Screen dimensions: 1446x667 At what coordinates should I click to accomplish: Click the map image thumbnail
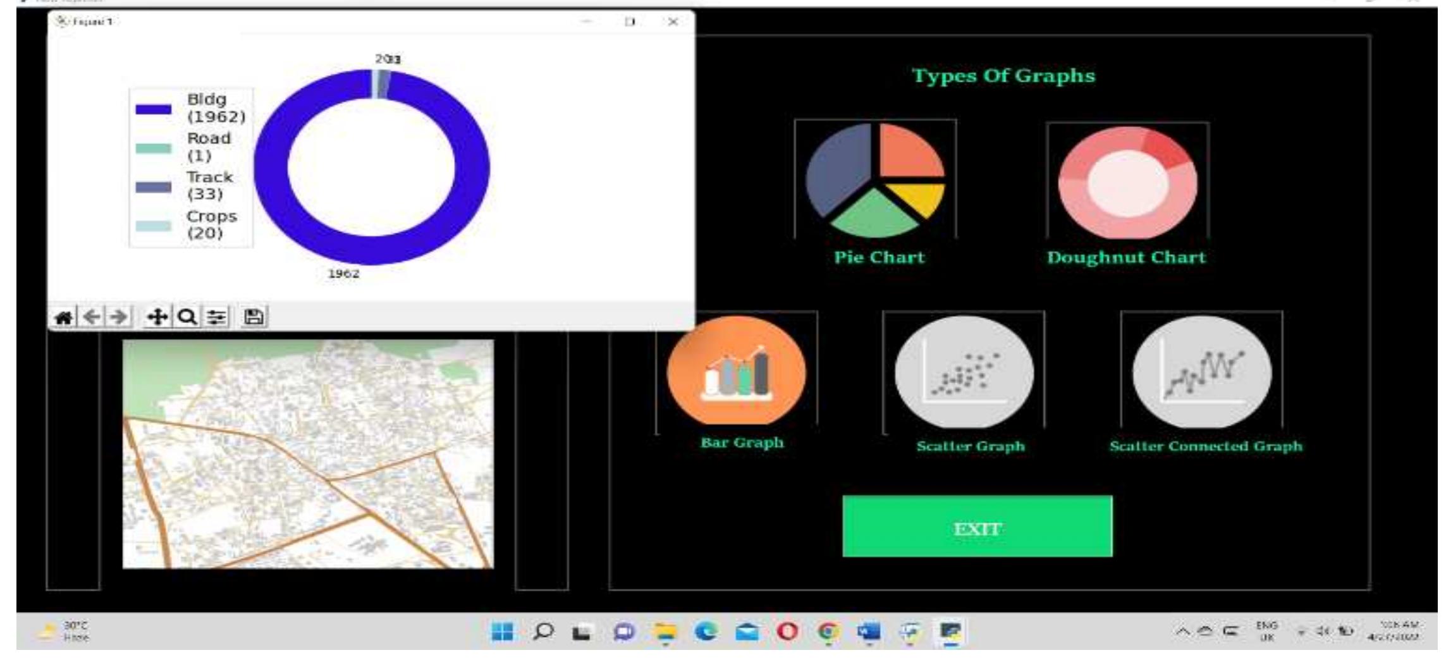pyautogui.click(x=308, y=454)
